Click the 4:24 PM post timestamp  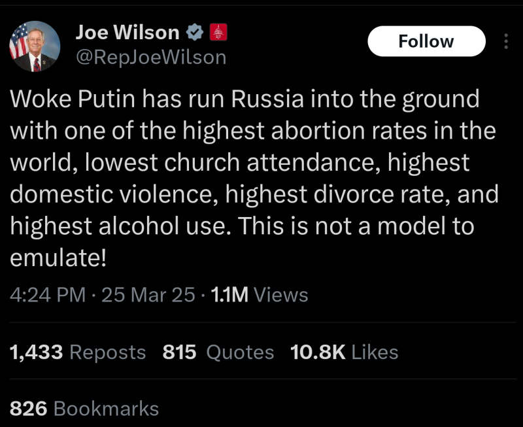pos(48,295)
